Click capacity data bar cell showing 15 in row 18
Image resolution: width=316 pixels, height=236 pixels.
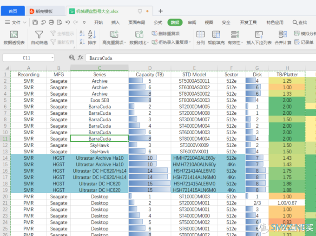click(150, 184)
